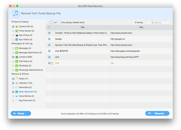Click into the Search field

coord(158,23)
